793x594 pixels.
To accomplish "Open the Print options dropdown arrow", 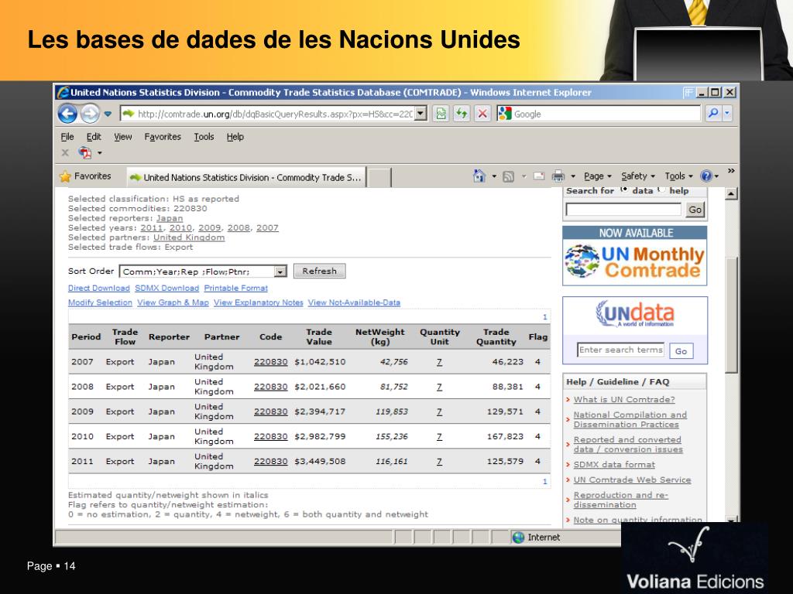I will coord(573,176).
